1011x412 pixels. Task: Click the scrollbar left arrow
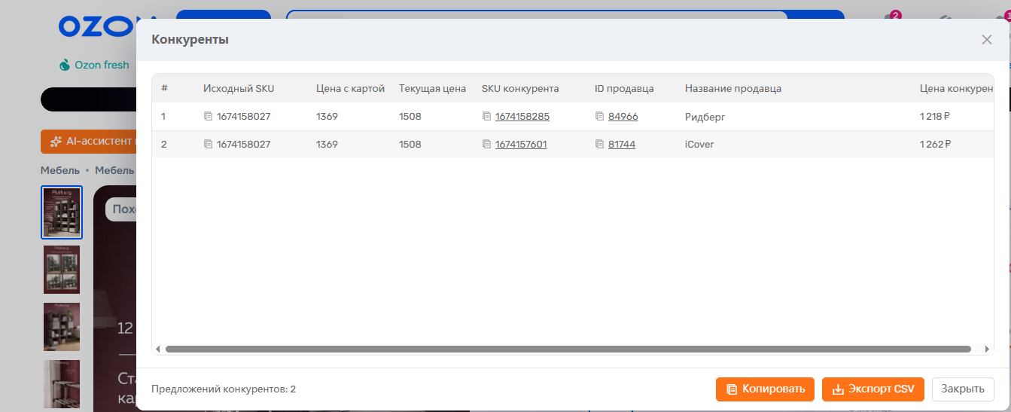pos(158,349)
